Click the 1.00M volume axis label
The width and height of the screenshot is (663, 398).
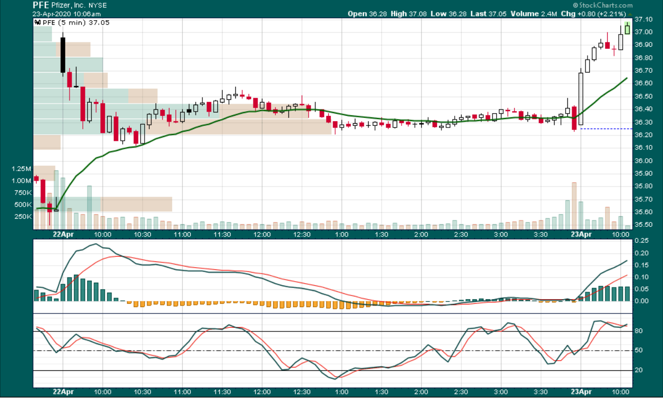21,181
